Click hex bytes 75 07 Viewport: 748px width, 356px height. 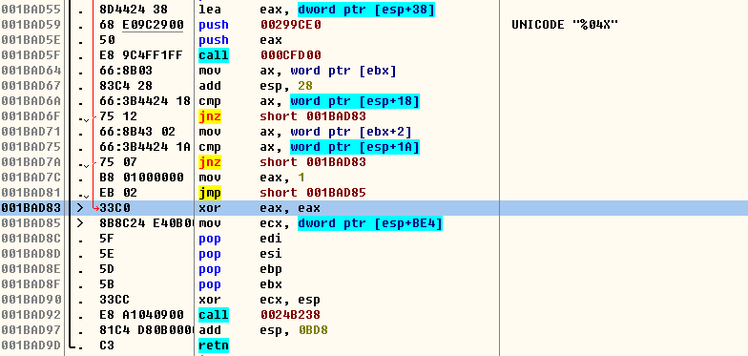click(x=118, y=162)
